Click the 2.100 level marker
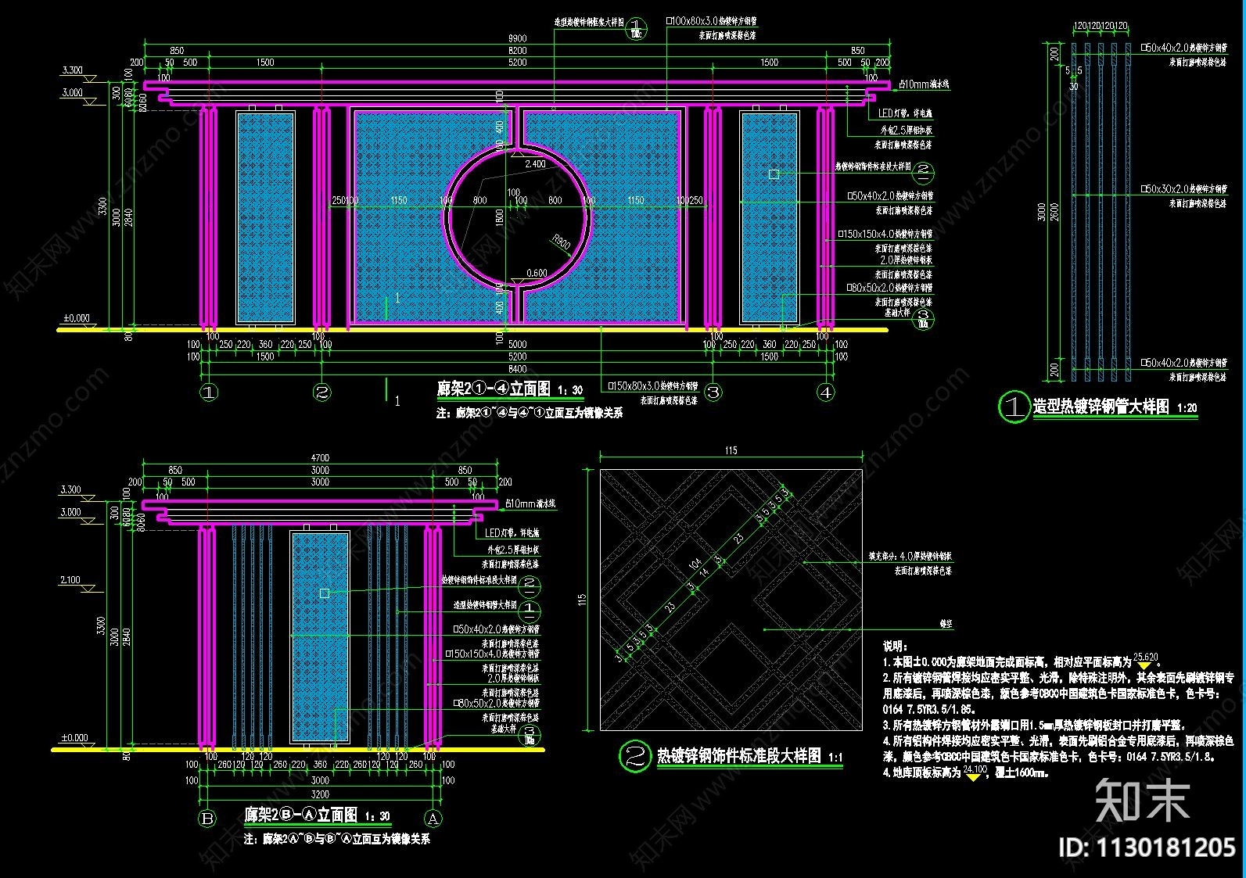Viewport: 1246px width, 878px height. click(x=70, y=580)
